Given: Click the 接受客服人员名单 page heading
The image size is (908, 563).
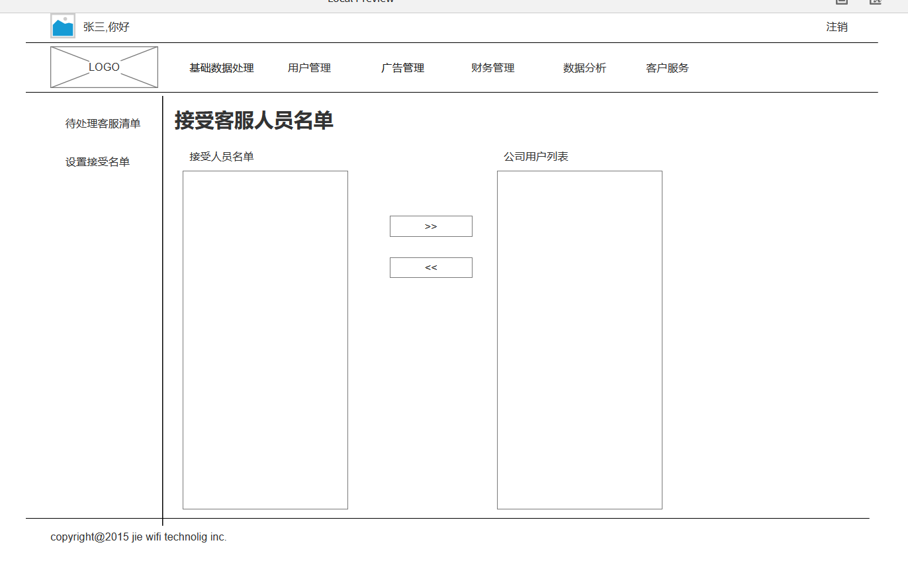Looking at the screenshot, I should coord(254,120).
